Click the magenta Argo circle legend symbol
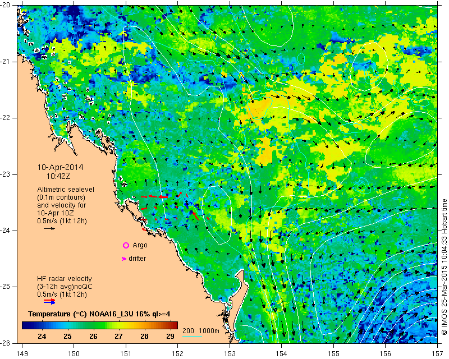The height and width of the screenshot is (359, 449). pyautogui.click(x=126, y=245)
